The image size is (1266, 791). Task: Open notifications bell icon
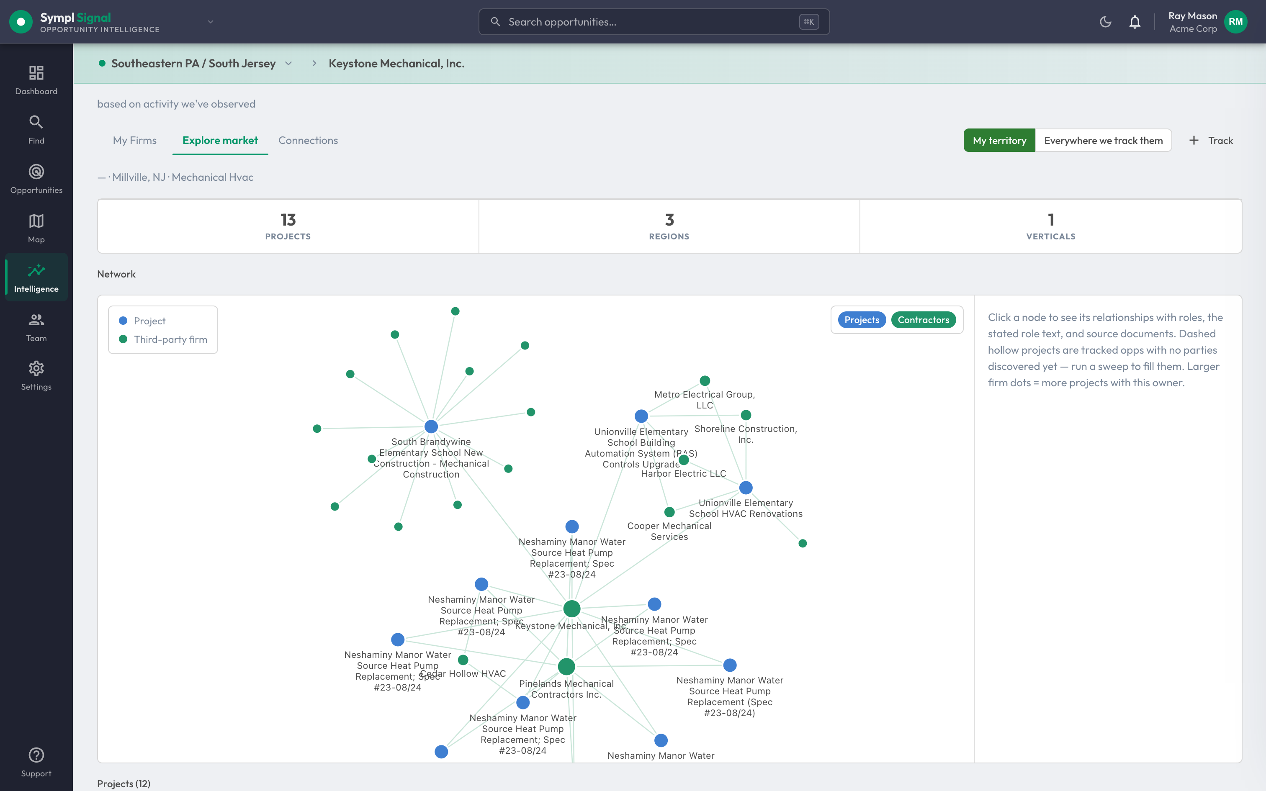pyautogui.click(x=1135, y=21)
